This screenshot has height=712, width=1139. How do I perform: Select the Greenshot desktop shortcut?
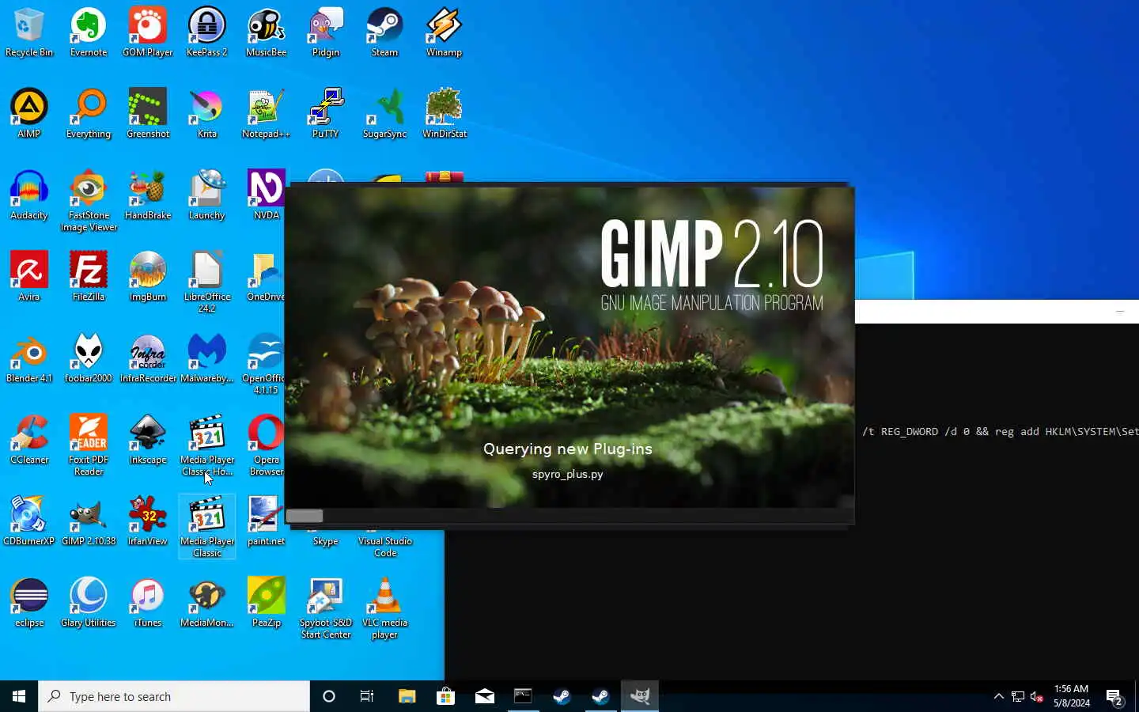point(148,114)
